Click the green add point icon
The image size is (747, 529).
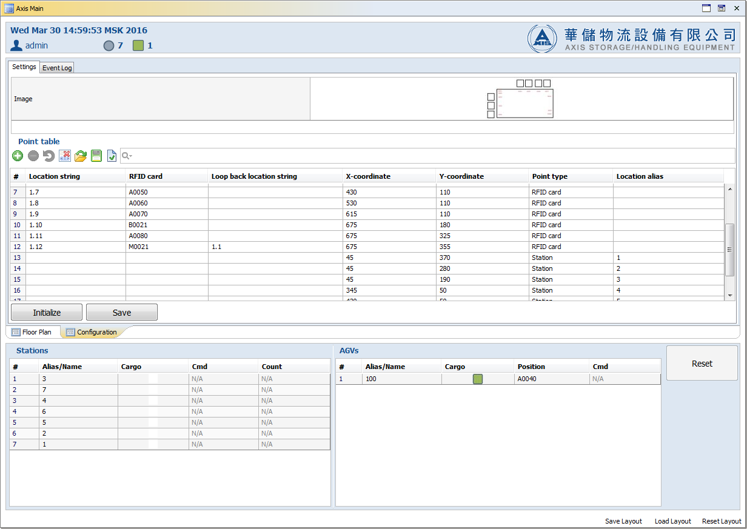tap(18, 156)
